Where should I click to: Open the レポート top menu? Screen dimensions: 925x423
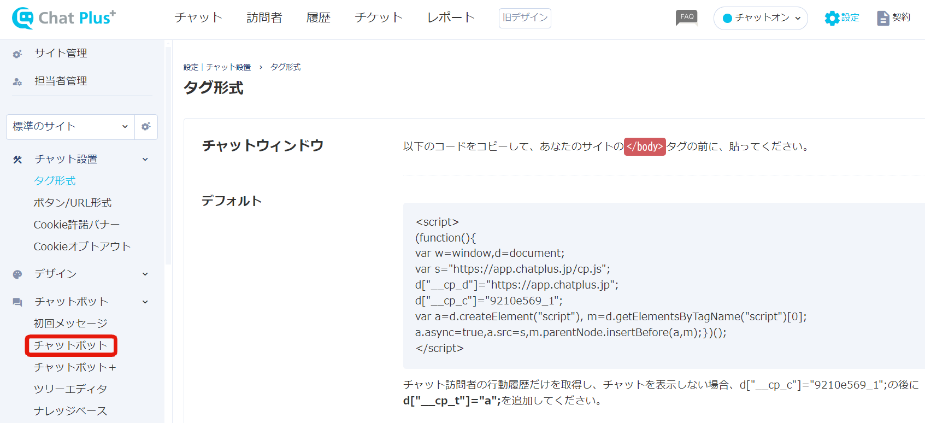coord(451,17)
